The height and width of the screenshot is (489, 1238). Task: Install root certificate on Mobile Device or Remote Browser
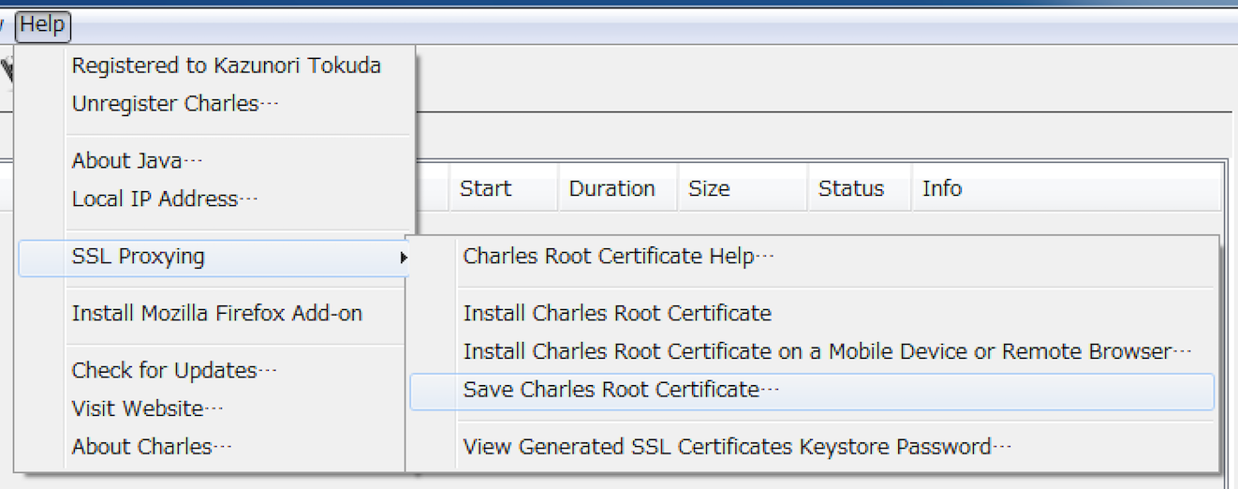(x=827, y=352)
